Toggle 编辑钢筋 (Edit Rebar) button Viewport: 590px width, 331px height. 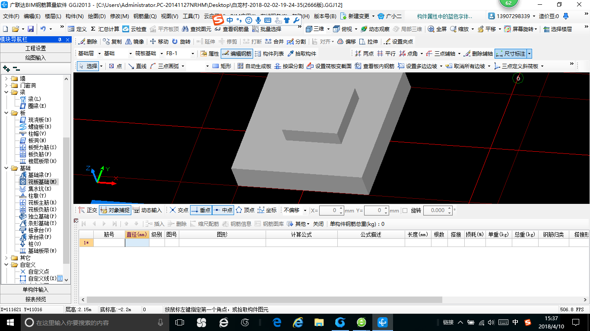coord(237,54)
